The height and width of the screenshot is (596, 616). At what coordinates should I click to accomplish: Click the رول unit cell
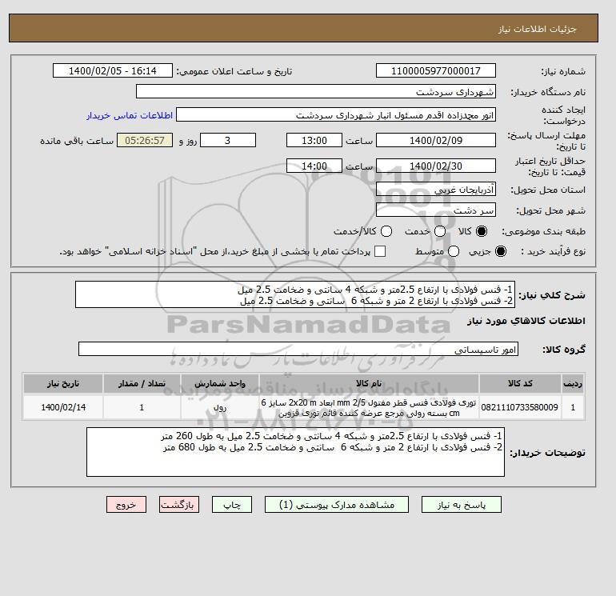pyautogui.click(x=220, y=407)
